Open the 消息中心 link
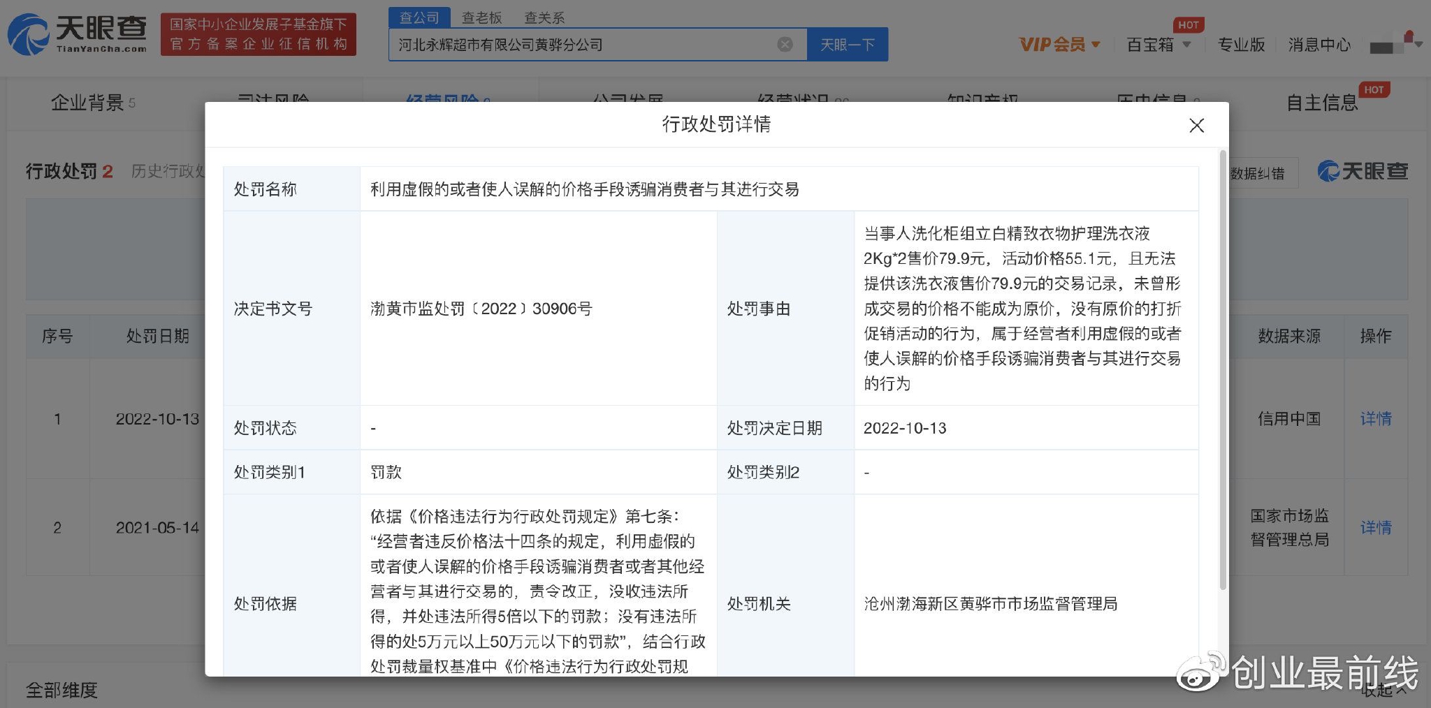This screenshot has width=1431, height=708. click(1319, 45)
